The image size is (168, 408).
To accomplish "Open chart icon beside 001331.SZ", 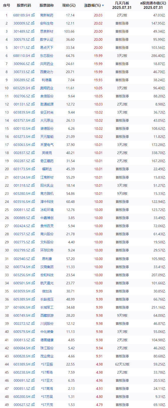I will [33, 104].
